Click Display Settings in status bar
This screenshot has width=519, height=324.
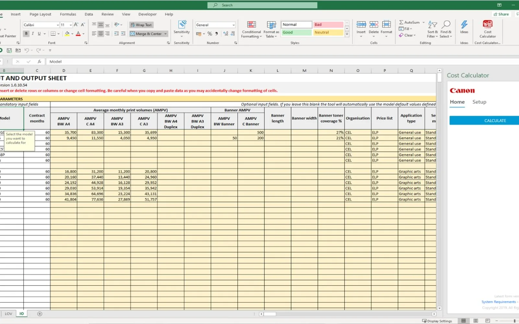click(437, 321)
